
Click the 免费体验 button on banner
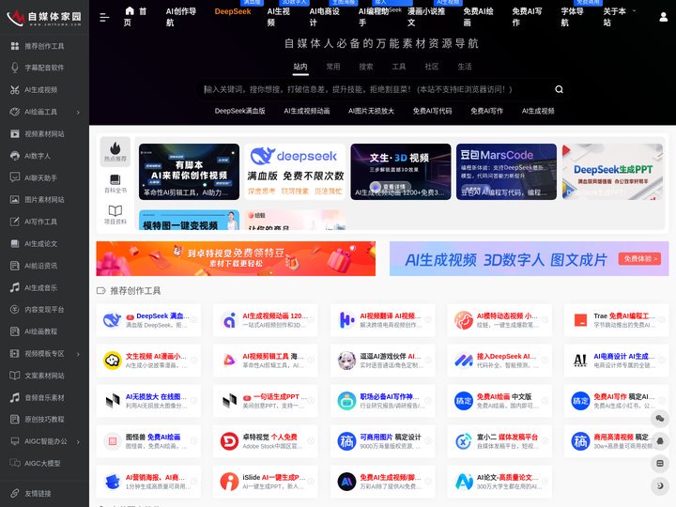coord(639,259)
